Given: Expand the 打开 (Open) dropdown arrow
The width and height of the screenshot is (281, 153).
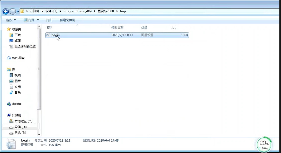Looking at the screenshot, I should click(38, 20).
